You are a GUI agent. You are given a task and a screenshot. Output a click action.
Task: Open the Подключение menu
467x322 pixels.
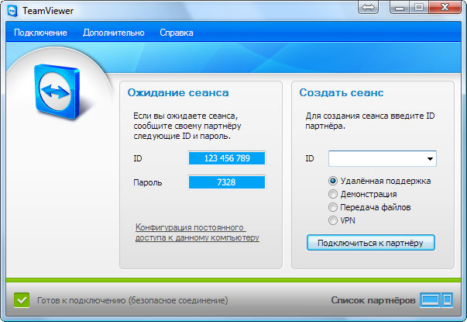tap(40, 33)
